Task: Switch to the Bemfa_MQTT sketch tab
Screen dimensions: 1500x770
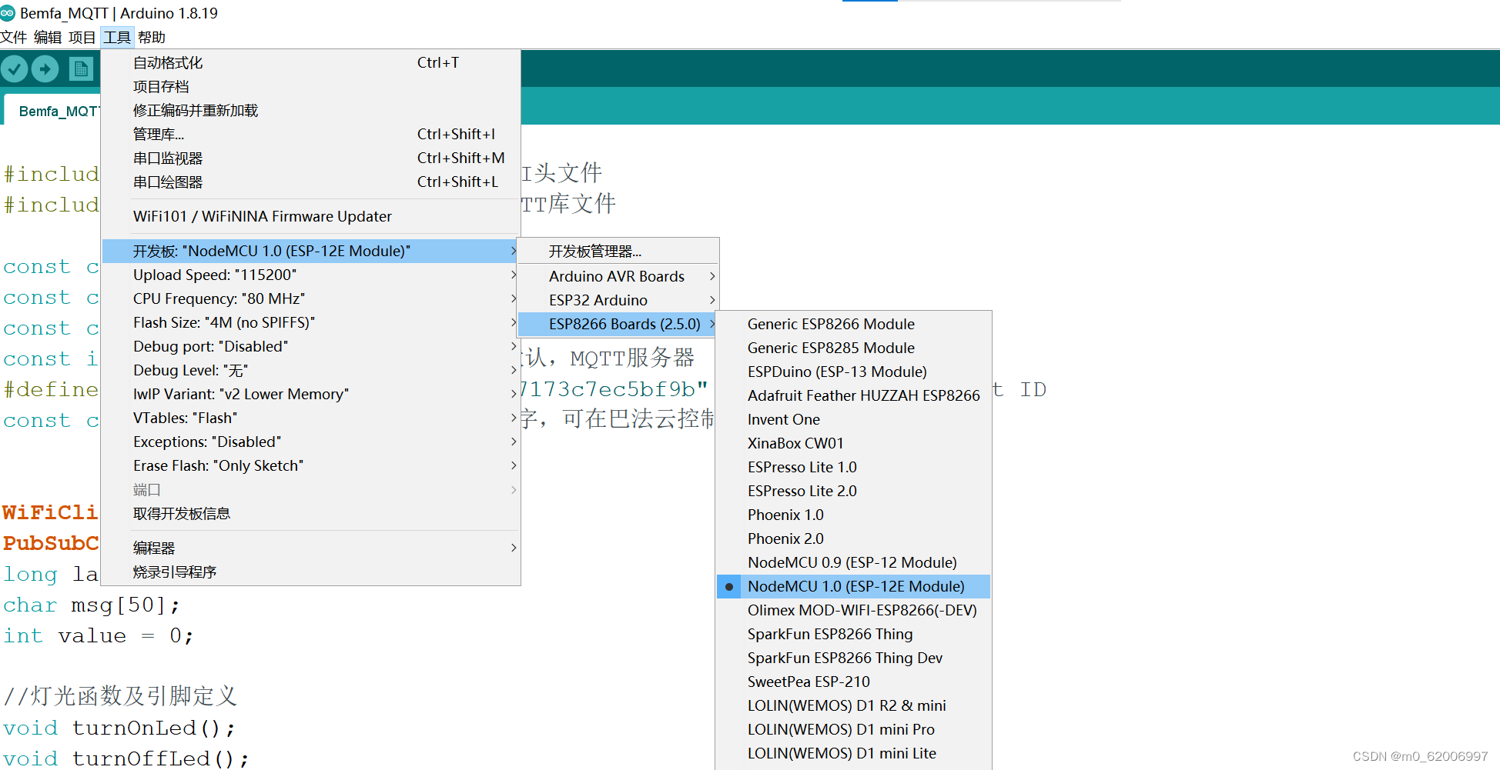Action: pos(58,111)
